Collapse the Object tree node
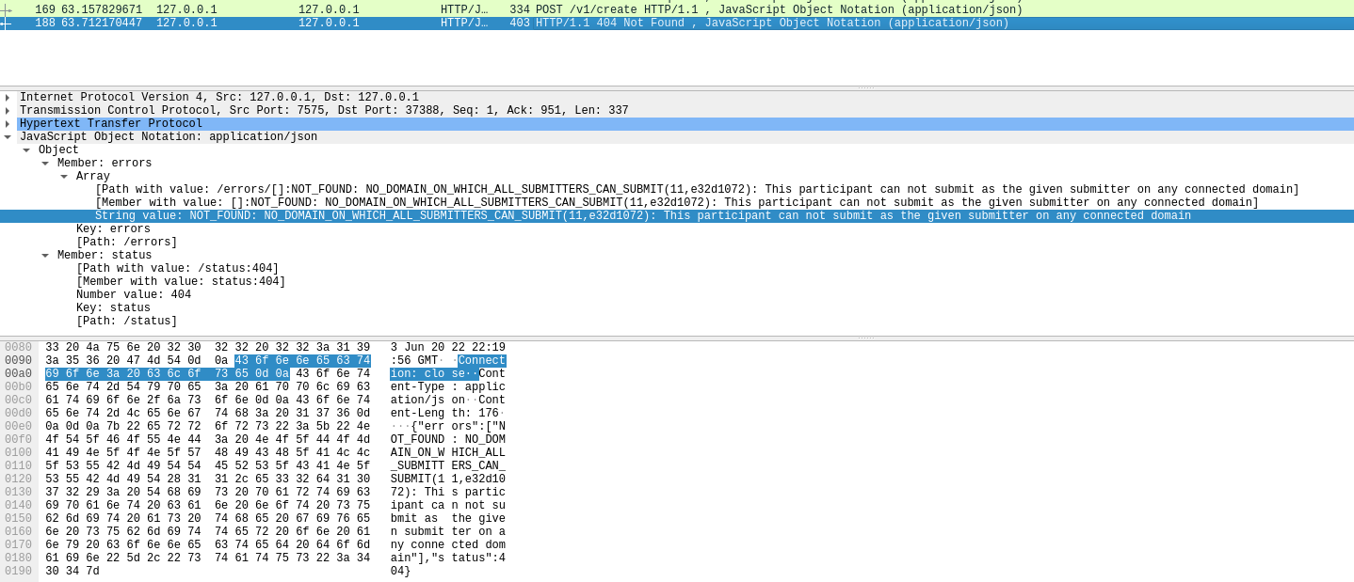 tap(26, 150)
